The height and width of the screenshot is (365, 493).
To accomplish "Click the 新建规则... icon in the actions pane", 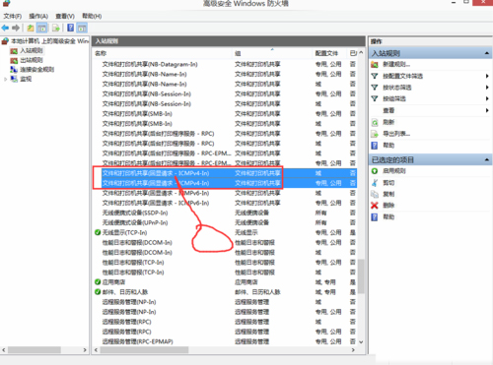I will [x=375, y=64].
